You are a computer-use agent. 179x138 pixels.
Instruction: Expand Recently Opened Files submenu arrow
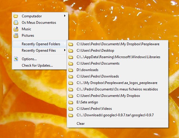point(65,50)
